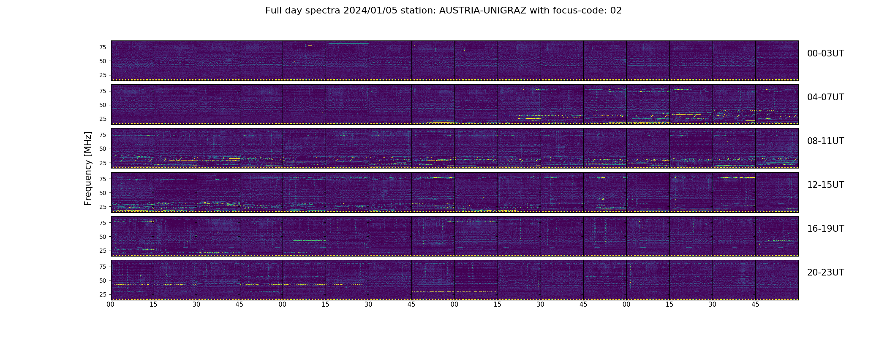Select the 00-03UT row label

click(x=825, y=53)
